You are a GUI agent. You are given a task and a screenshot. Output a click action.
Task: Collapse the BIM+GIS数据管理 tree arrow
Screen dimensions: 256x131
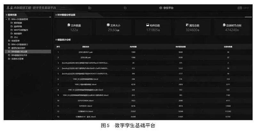coord(6,19)
